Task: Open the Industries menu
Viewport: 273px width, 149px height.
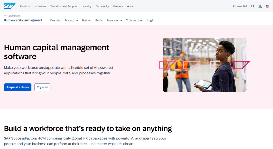Action: pos(40,6)
